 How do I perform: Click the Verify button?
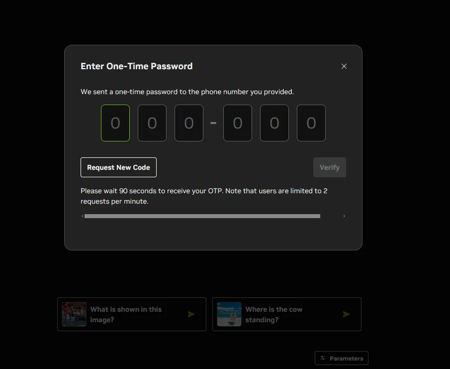click(x=330, y=167)
